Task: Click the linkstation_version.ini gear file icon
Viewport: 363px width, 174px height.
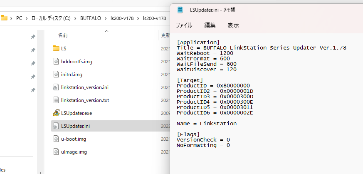Action: click(56, 87)
